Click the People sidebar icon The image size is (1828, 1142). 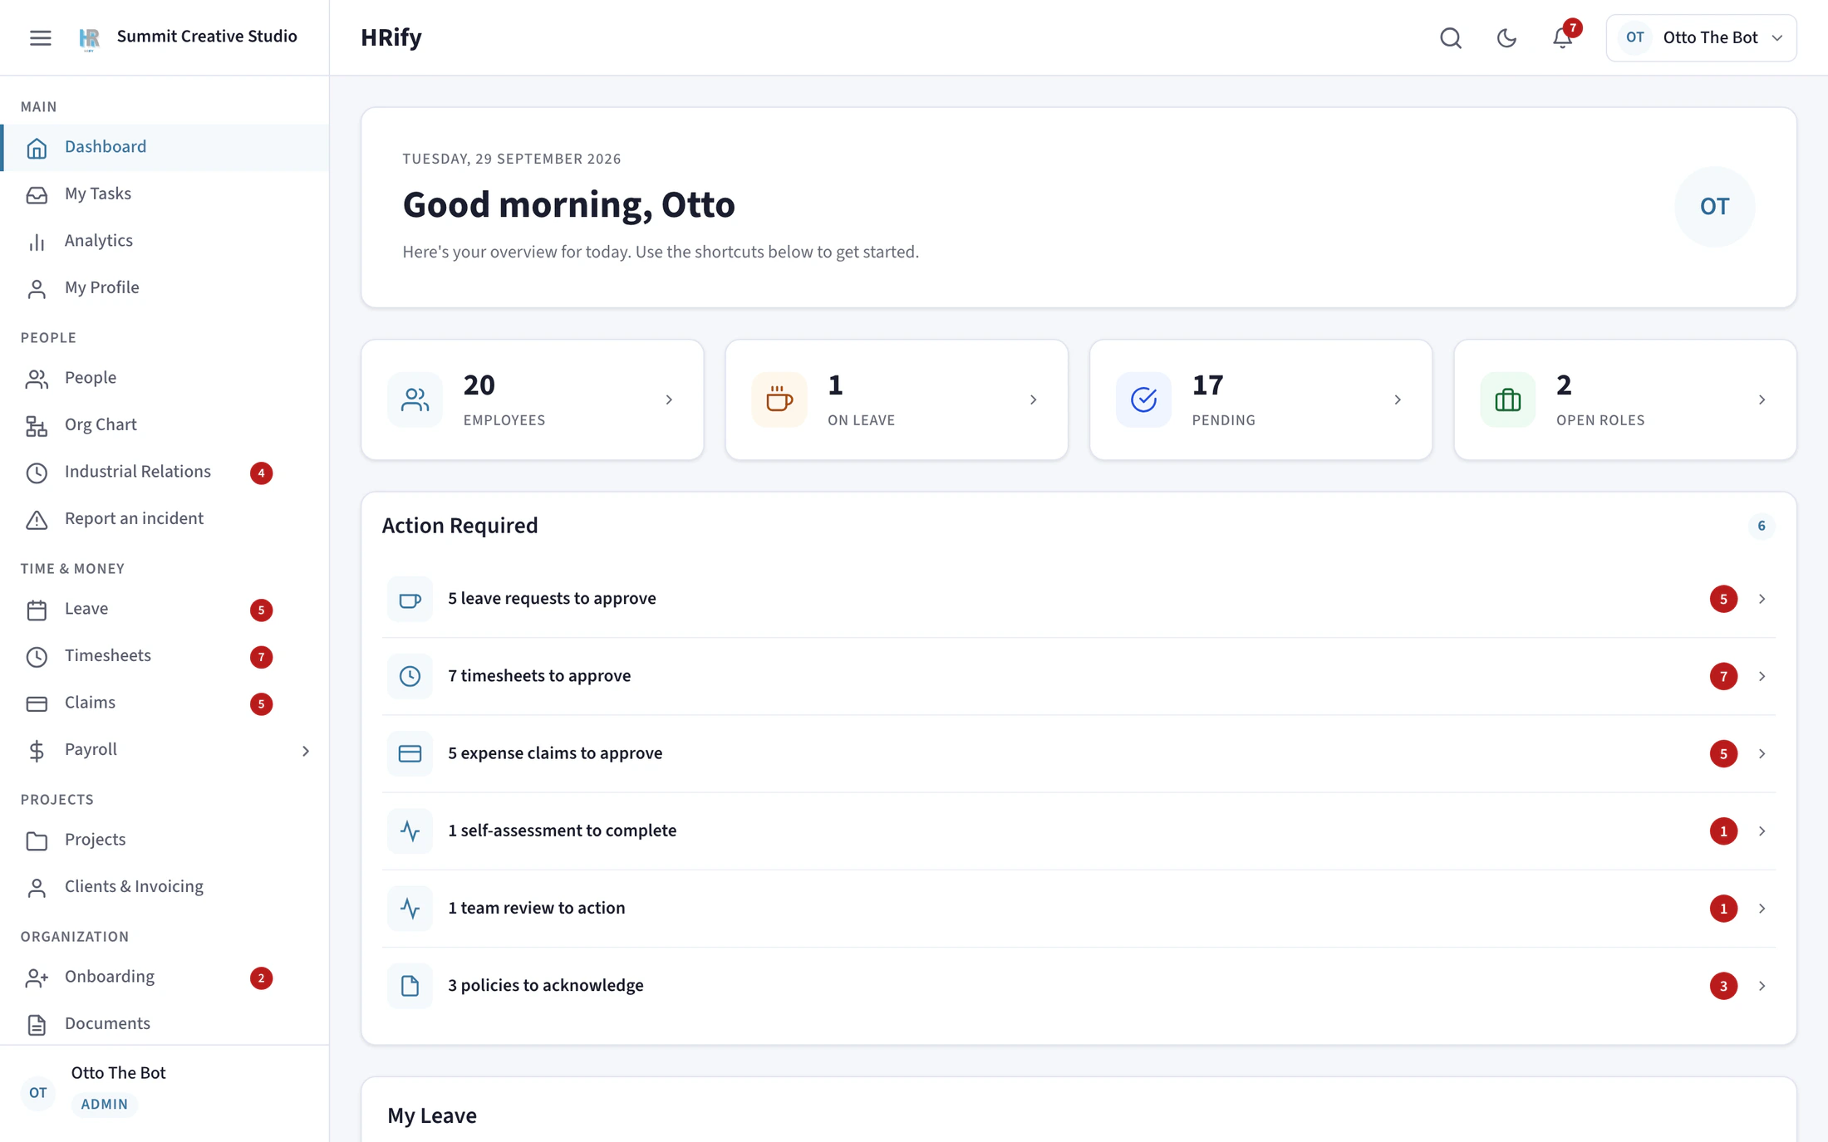click(x=37, y=379)
